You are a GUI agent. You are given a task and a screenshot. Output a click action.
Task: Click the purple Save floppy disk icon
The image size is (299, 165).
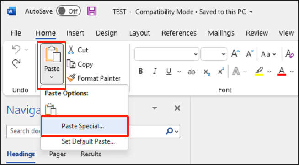92,11
